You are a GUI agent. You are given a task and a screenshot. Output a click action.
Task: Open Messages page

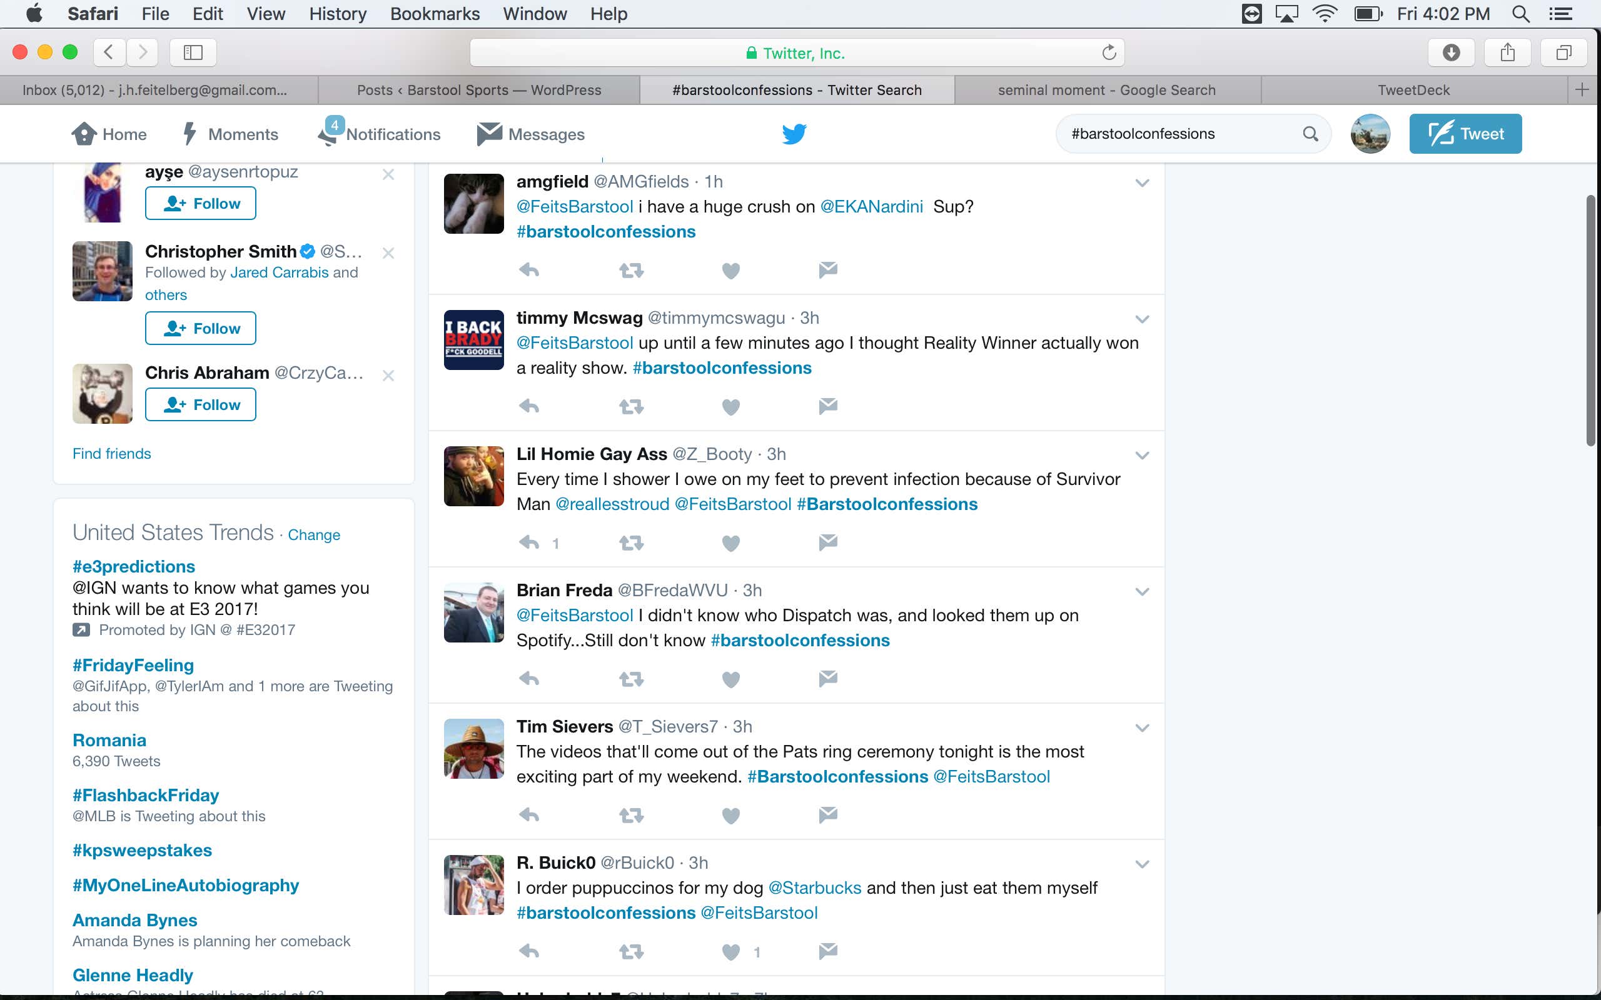(530, 134)
